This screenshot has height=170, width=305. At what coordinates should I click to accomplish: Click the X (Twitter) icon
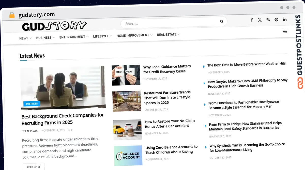260,20
